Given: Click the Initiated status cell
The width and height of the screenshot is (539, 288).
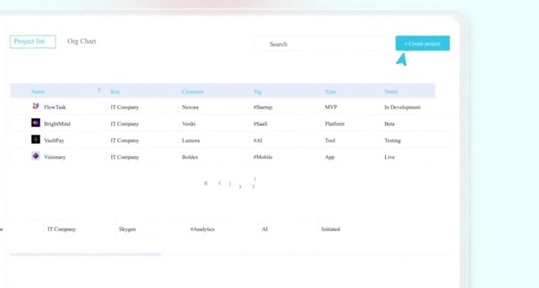Looking at the screenshot, I should coord(331,229).
